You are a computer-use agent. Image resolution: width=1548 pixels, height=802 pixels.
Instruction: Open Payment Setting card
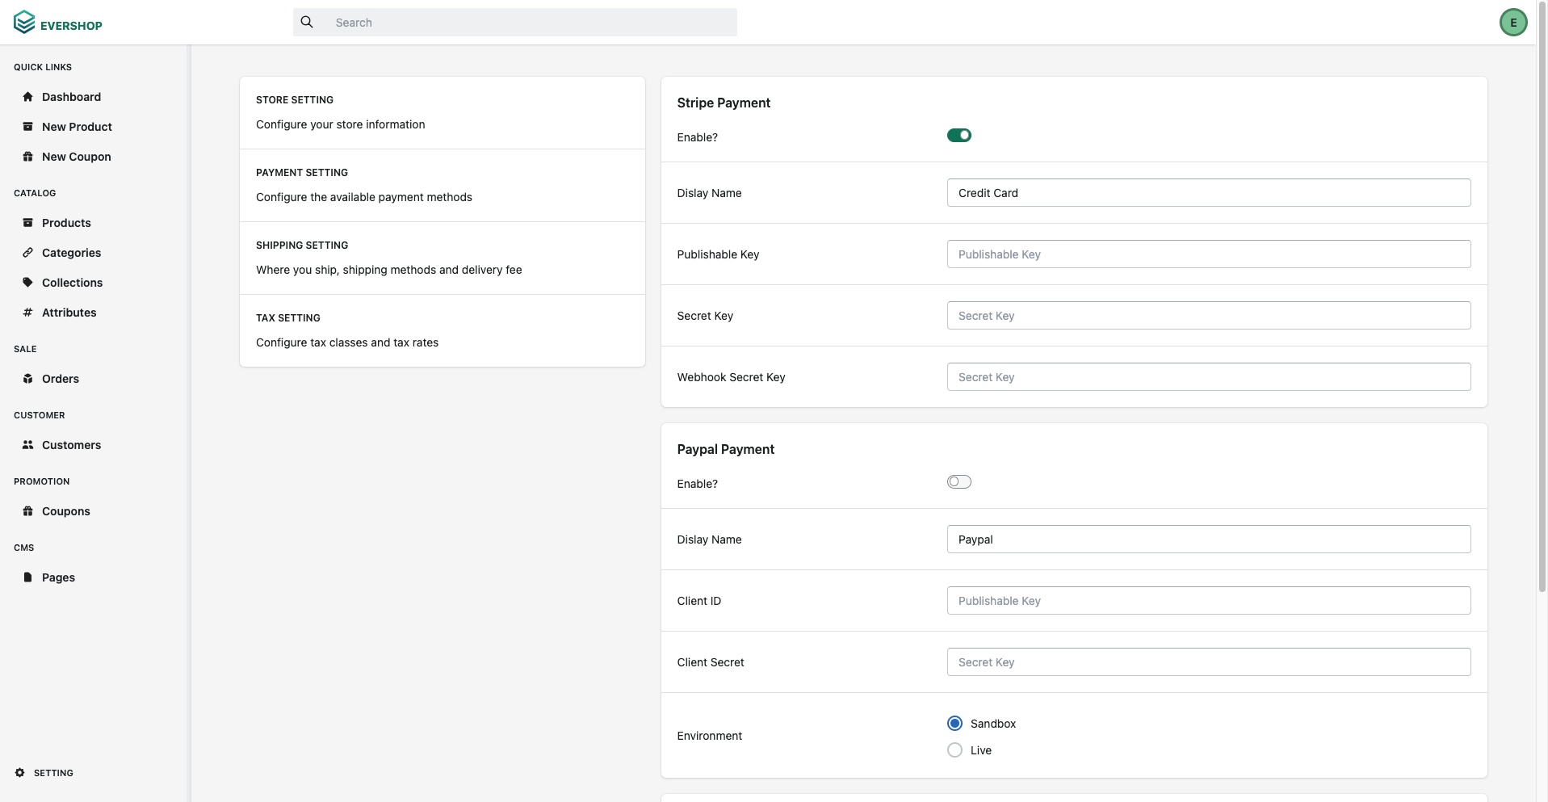(443, 186)
